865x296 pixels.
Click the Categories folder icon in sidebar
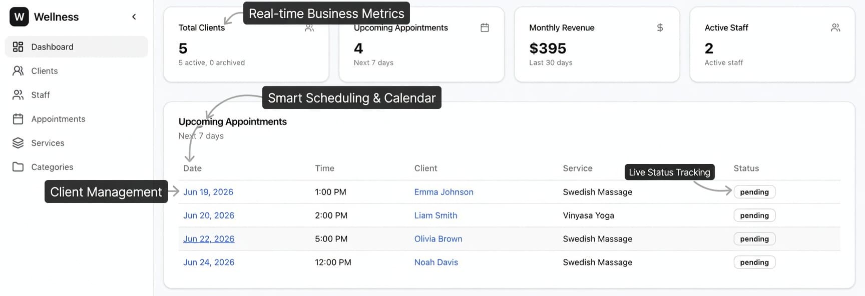coord(18,166)
